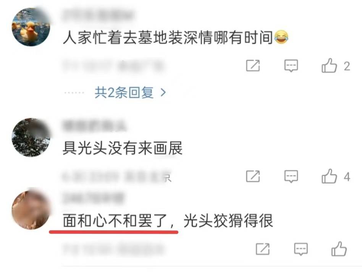362x272 pixels.
Task: Tap the underlined text 面和心不和罢了
Action: [115, 221]
